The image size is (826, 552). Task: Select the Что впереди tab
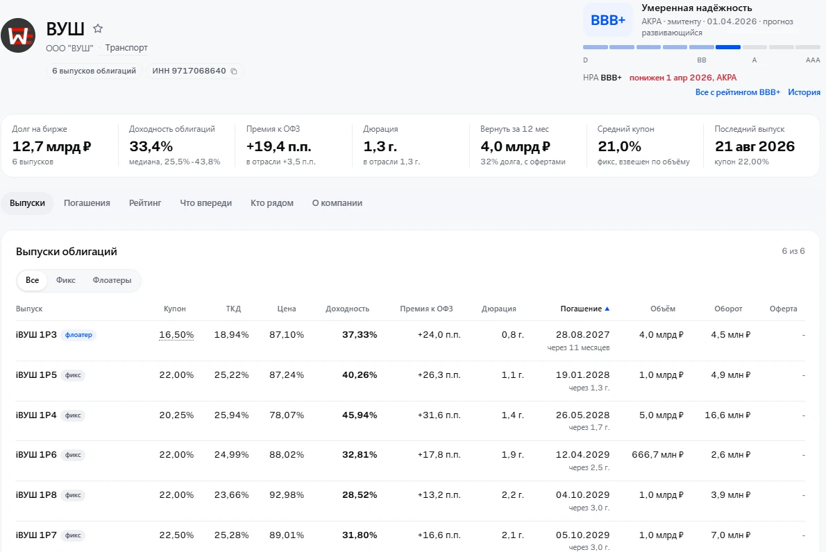pyautogui.click(x=206, y=203)
